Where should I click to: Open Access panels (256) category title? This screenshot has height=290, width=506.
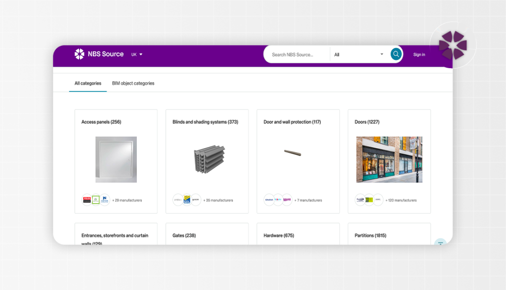point(101,122)
